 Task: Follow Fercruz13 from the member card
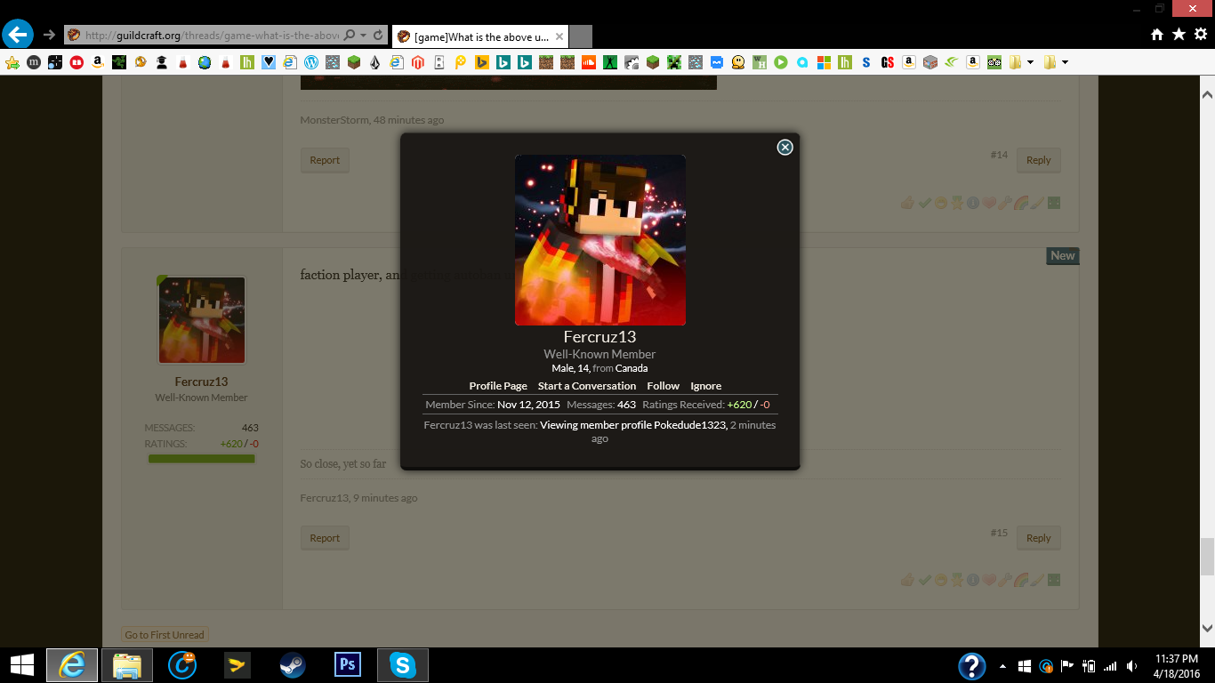click(664, 386)
